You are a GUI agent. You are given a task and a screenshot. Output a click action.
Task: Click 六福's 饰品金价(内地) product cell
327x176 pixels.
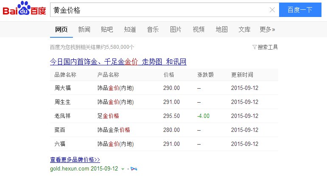pos(115,144)
